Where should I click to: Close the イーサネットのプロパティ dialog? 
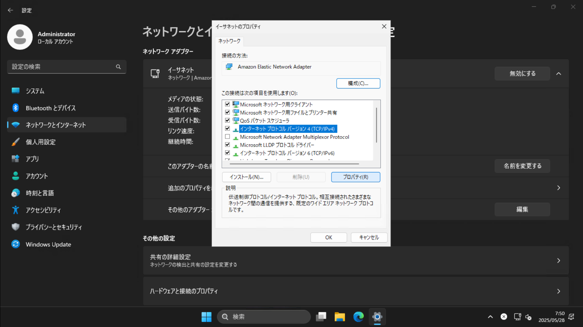pos(384,26)
